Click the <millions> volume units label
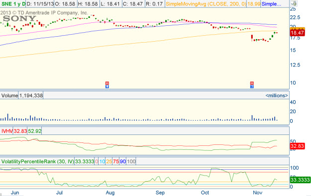This screenshot has width=311, height=196. coord(277,96)
